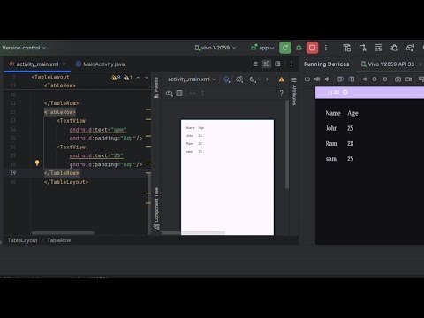Click the editor horizontal scrollbar
424x318 pixels.
tap(63, 233)
